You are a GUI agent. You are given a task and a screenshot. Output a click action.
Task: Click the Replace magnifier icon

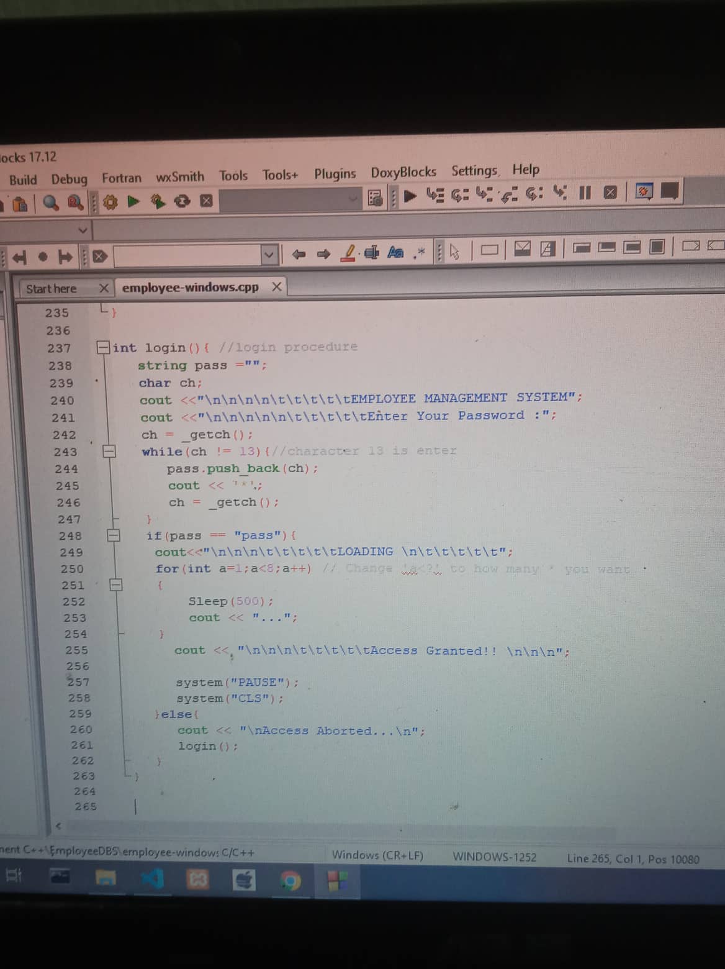[75, 202]
